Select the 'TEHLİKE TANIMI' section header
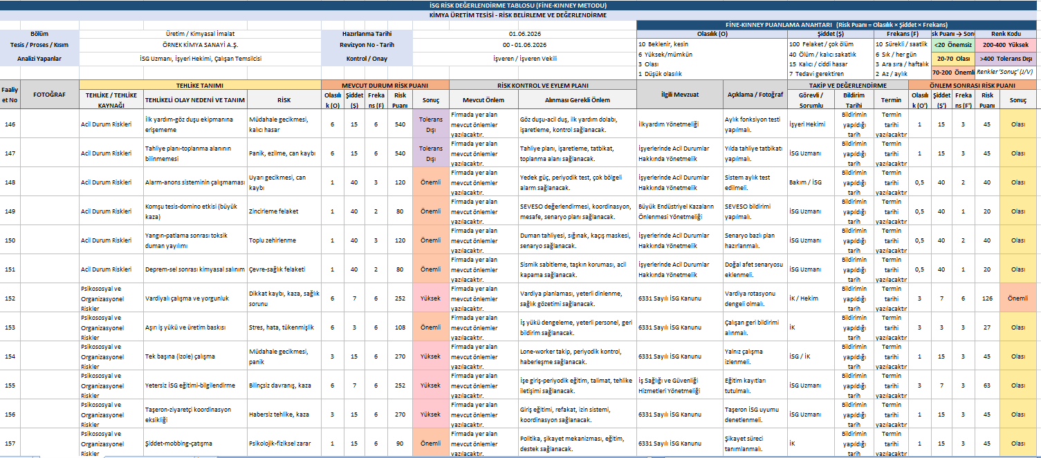This screenshot has height=458, width=1041. tap(201, 85)
